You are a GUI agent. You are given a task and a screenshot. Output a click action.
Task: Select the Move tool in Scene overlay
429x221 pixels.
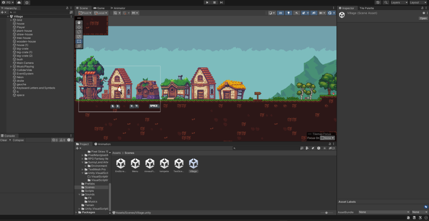coord(79,27)
